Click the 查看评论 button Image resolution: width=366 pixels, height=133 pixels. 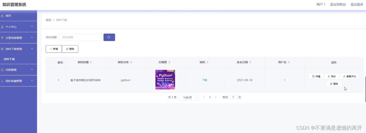(350, 76)
